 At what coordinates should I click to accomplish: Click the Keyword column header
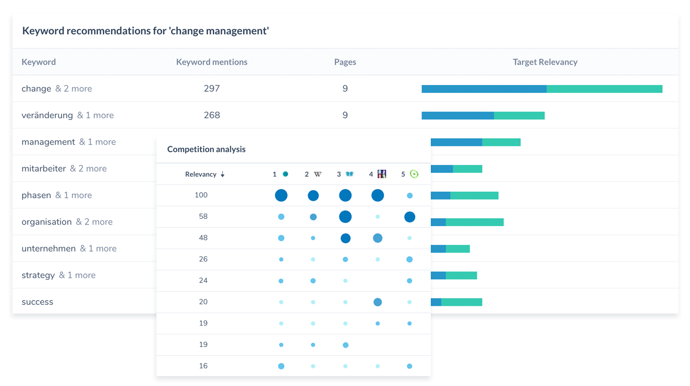pos(39,61)
